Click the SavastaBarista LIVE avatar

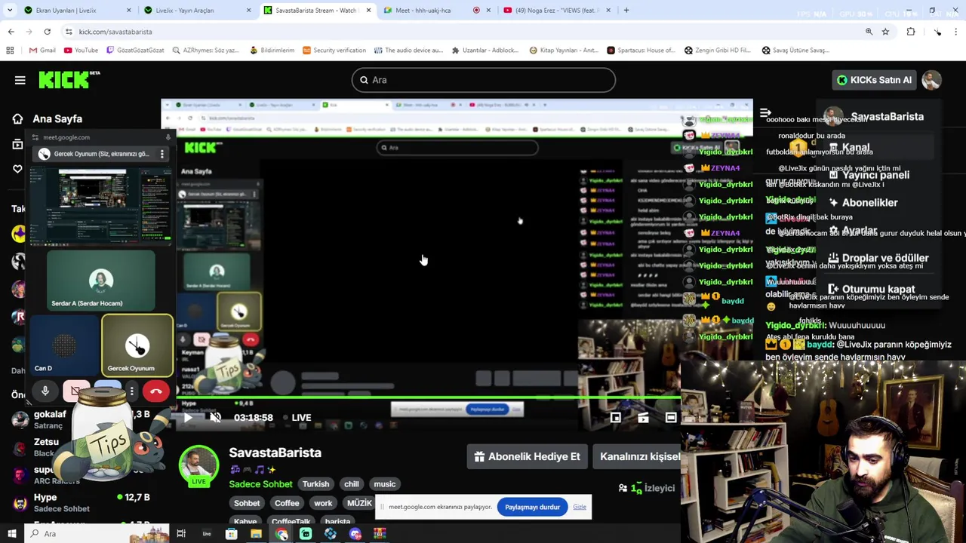click(x=198, y=465)
